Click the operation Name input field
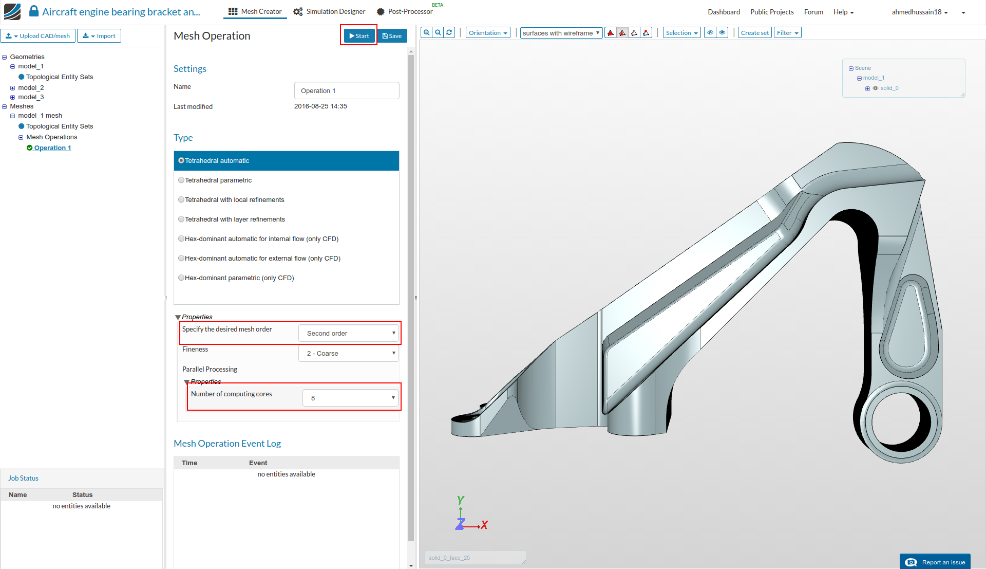 pyautogui.click(x=347, y=90)
